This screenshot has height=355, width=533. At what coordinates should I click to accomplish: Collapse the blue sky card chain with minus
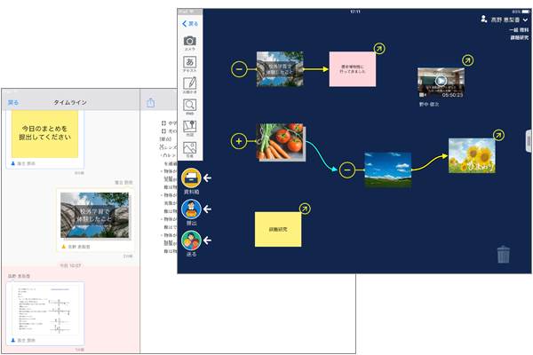[x=347, y=170]
